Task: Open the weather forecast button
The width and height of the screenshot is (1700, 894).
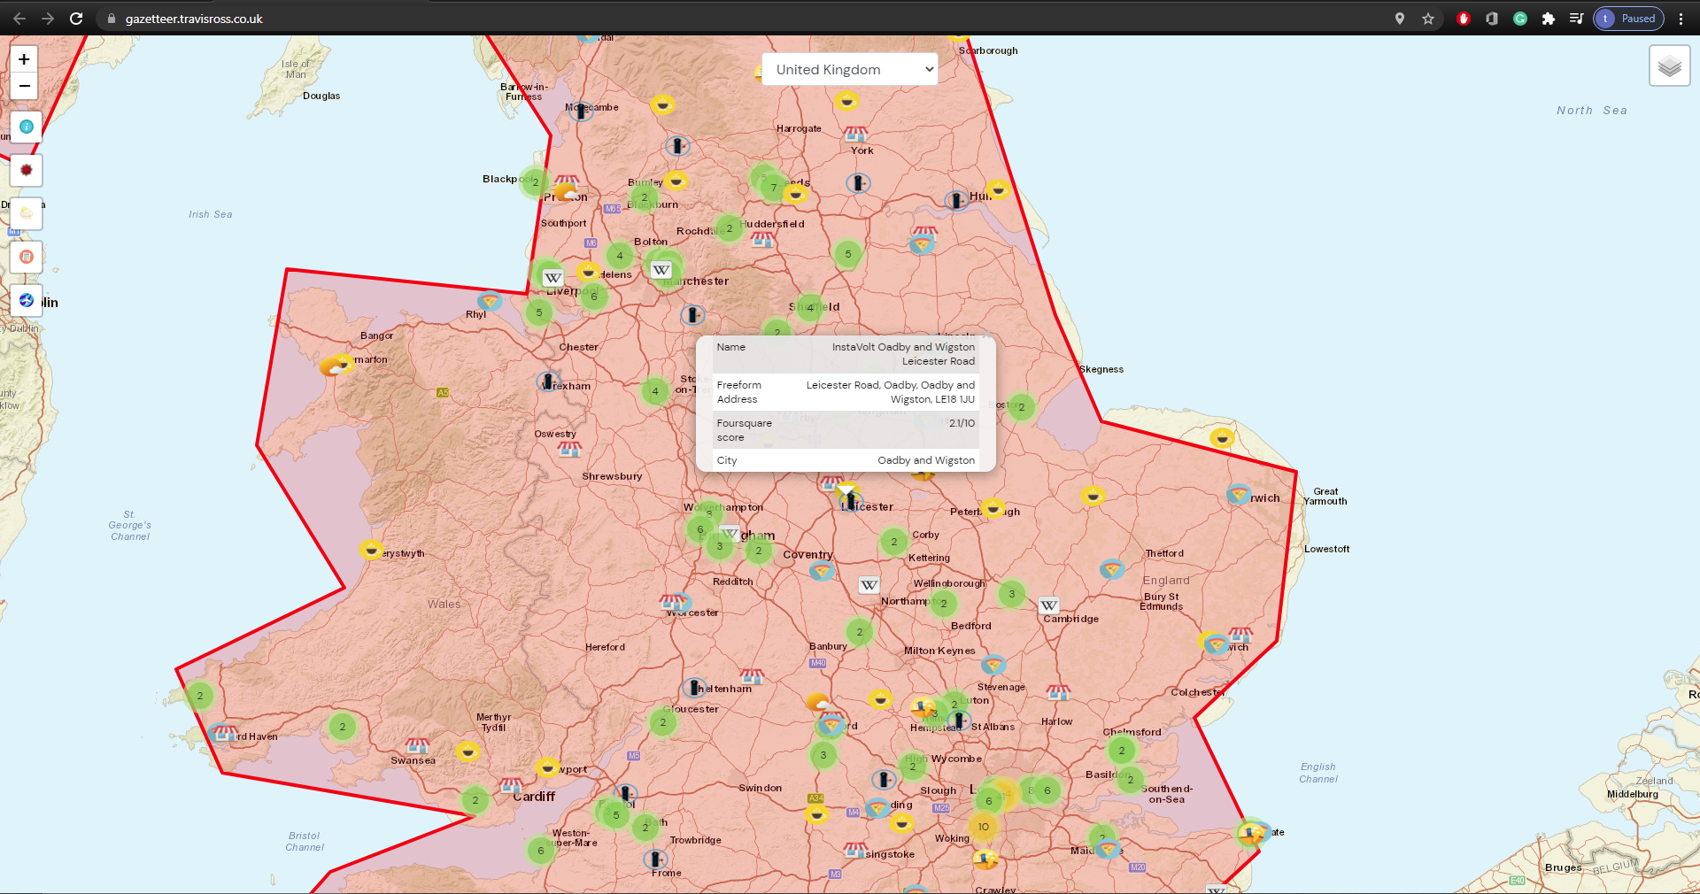Action: [x=27, y=213]
